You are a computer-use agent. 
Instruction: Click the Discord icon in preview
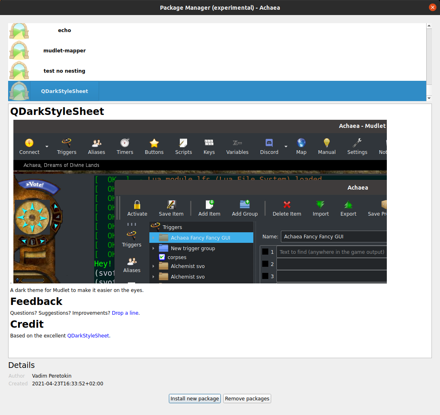click(x=269, y=143)
